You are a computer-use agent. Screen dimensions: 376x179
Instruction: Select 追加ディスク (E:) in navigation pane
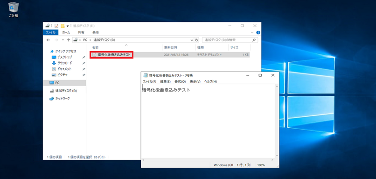click(65, 91)
